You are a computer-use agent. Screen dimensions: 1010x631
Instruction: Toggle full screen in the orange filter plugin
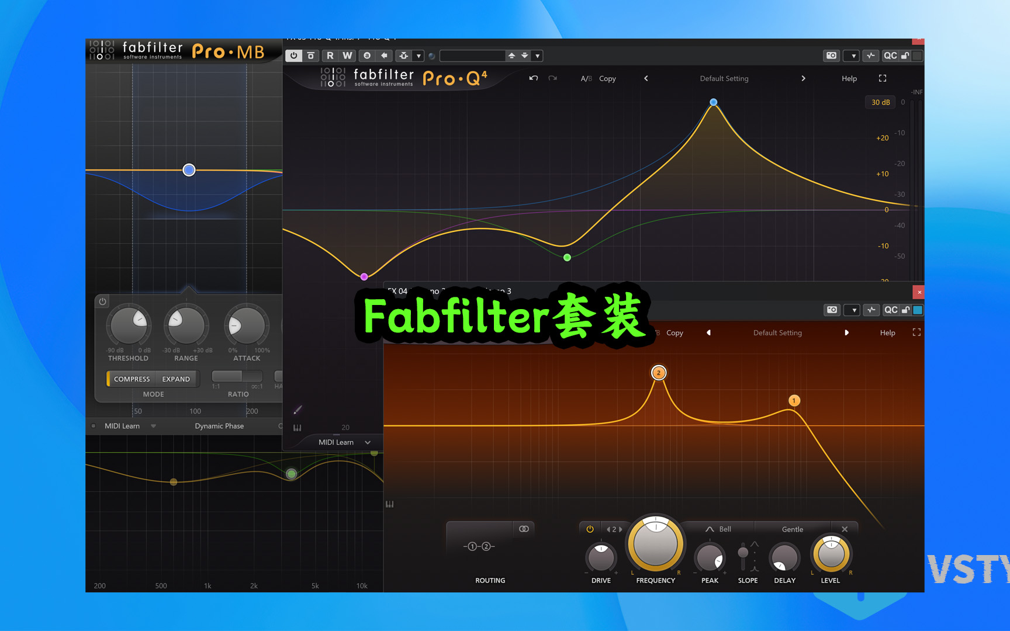click(916, 332)
